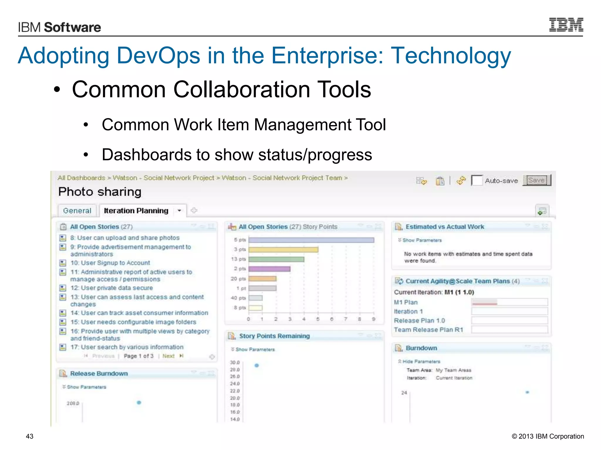The width and height of the screenshot is (601, 450).
Task: Click the Add Widget icon
Action: coord(542,211)
